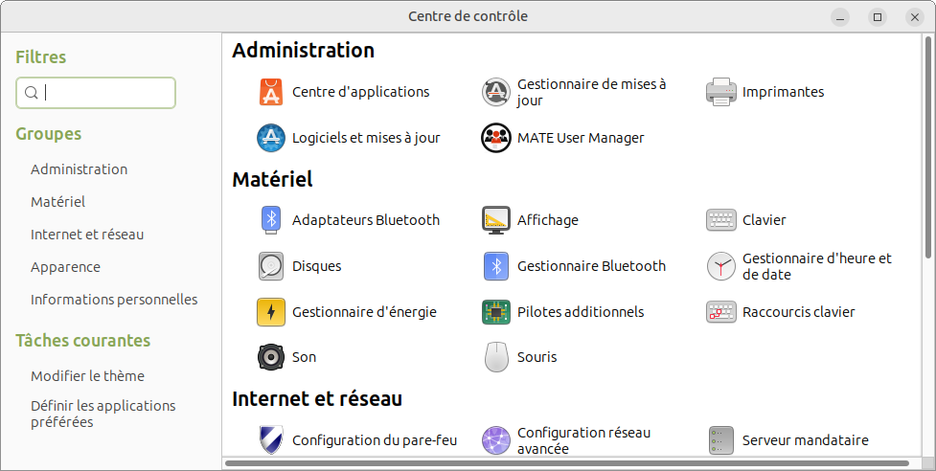
Task: Open Raccourcis clavier icon
Action: click(720, 312)
